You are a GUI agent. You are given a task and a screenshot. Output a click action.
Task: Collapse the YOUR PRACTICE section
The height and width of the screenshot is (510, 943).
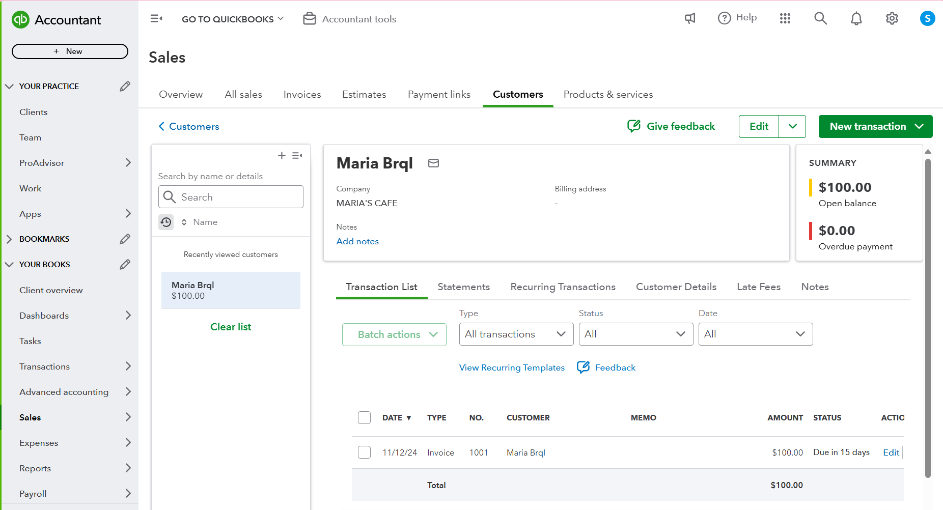click(9, 86)
